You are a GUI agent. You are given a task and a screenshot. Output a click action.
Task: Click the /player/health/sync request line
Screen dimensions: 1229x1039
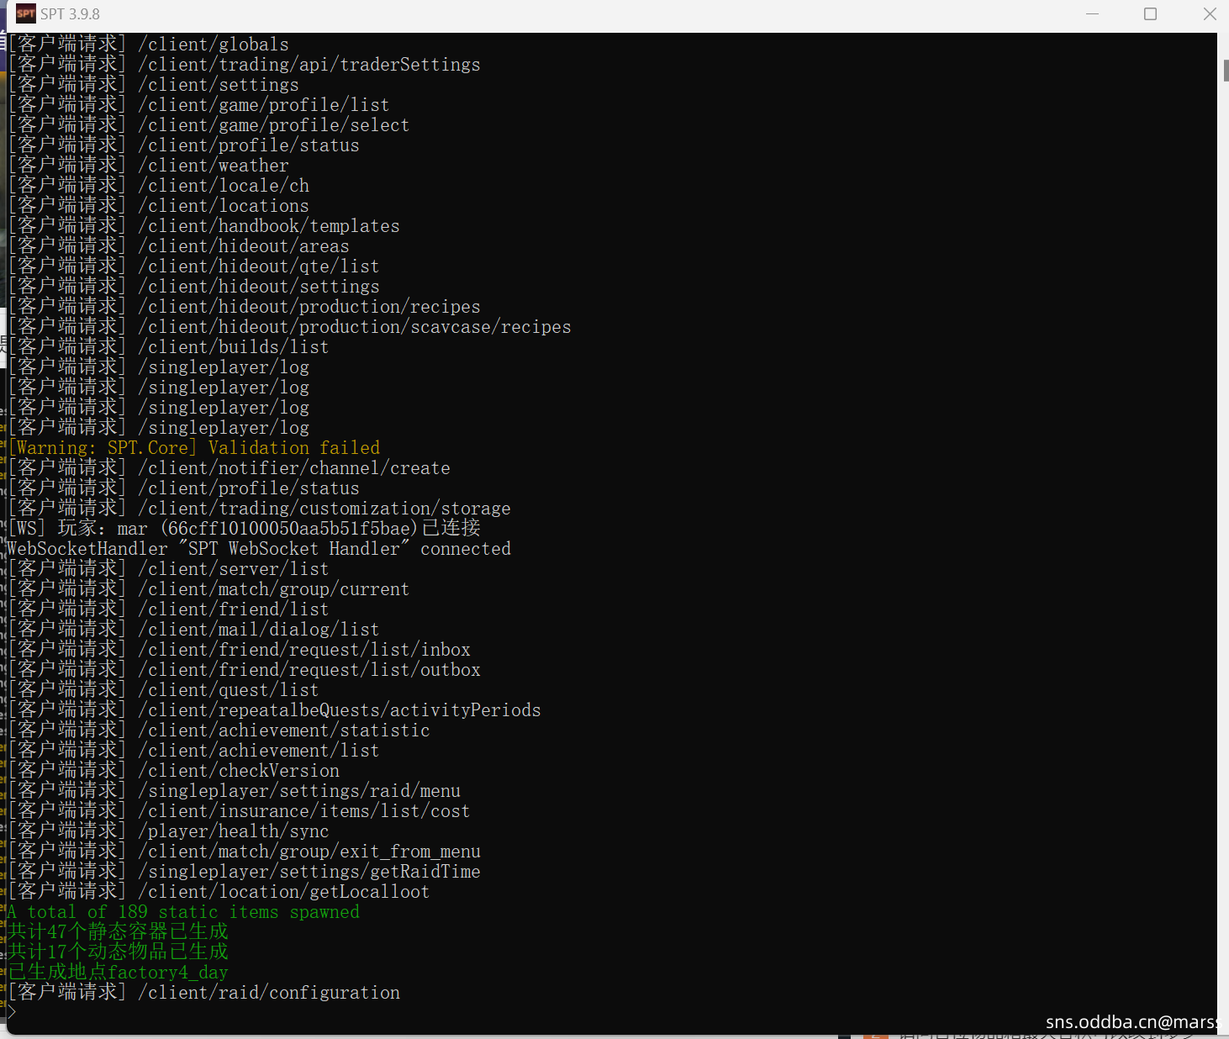tap(170, 831)
